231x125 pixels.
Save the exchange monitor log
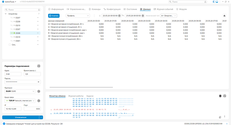pyautogui.click(x=225, y=96)
